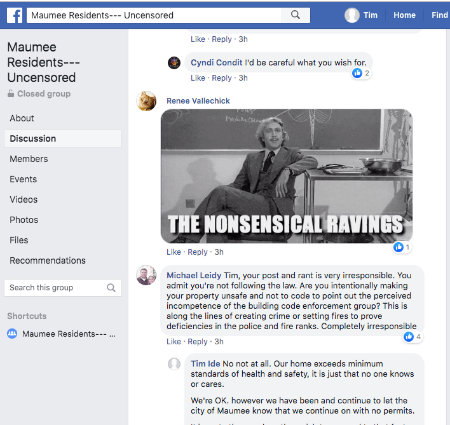
Task: Click like reaction count on Michael Leidy's comment
Action: pos(412,337)
